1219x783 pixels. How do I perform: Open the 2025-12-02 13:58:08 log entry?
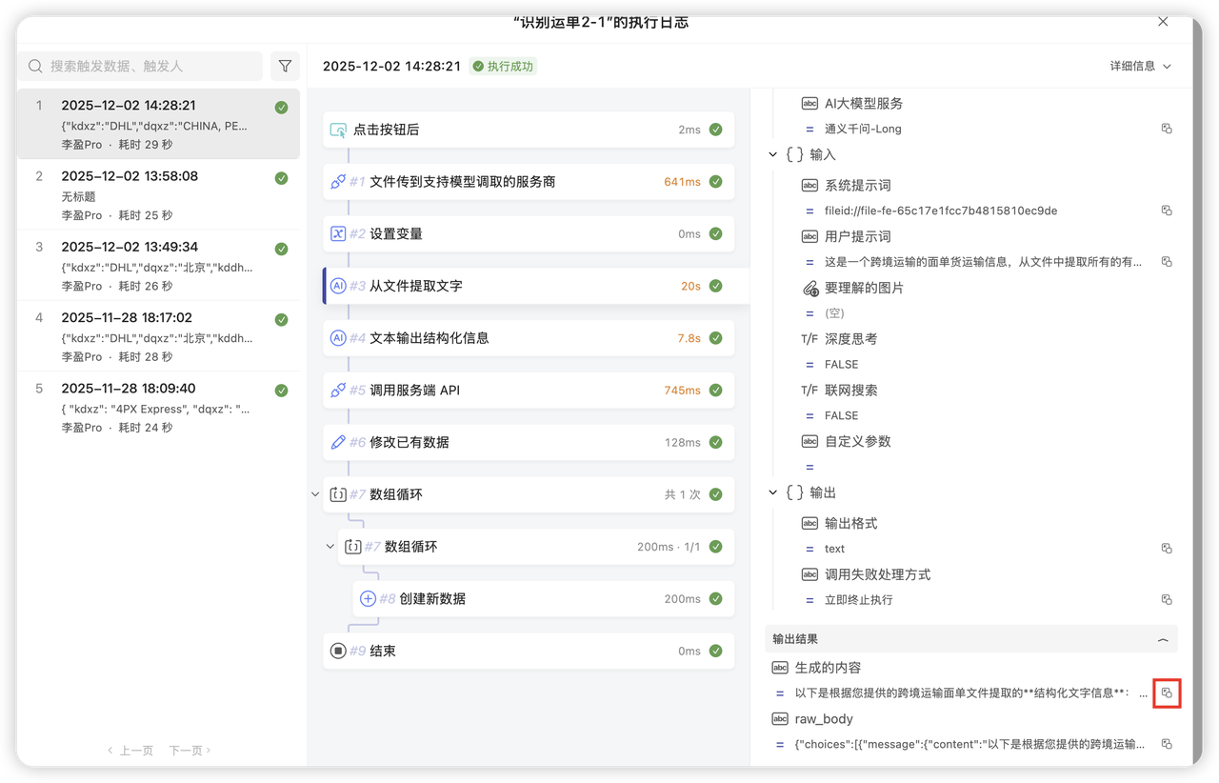[158, 194]
